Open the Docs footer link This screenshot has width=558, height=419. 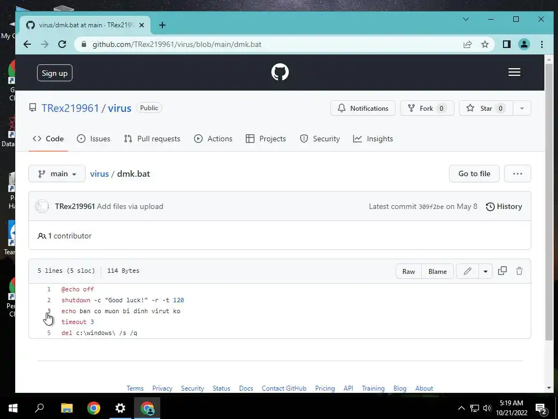point(246,388)
